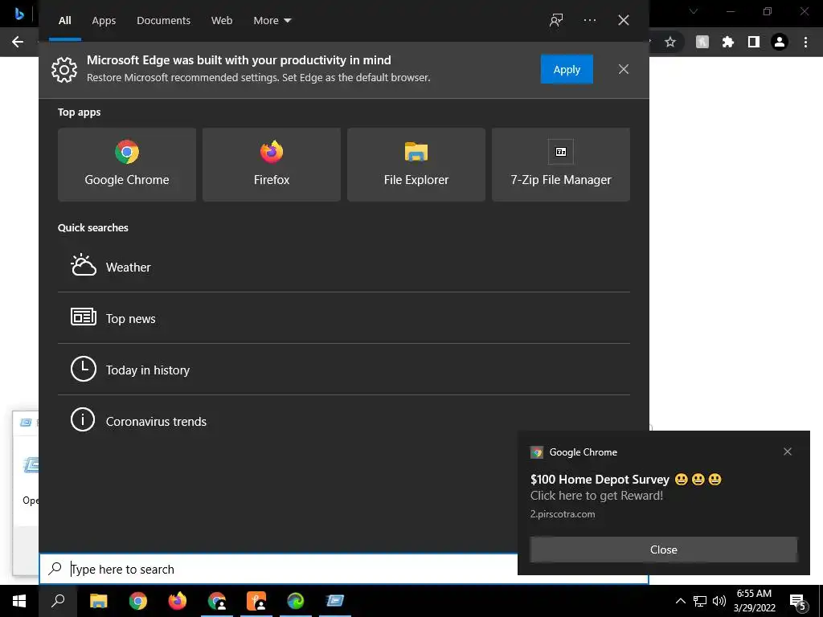The height and width of the screenshot is (617, 823).
Task: Open the Run dialog app in taskbar
Action: pos(335,601)
